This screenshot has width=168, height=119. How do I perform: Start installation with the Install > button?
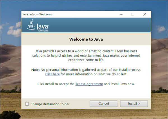[x=134, y=104]
